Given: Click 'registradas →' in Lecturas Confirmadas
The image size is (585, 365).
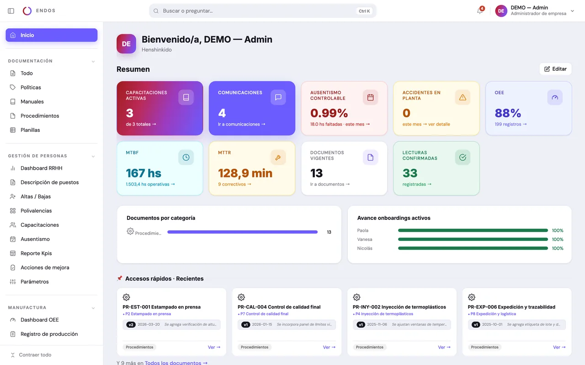Looking at the screenshot, I should coord(417,184).
